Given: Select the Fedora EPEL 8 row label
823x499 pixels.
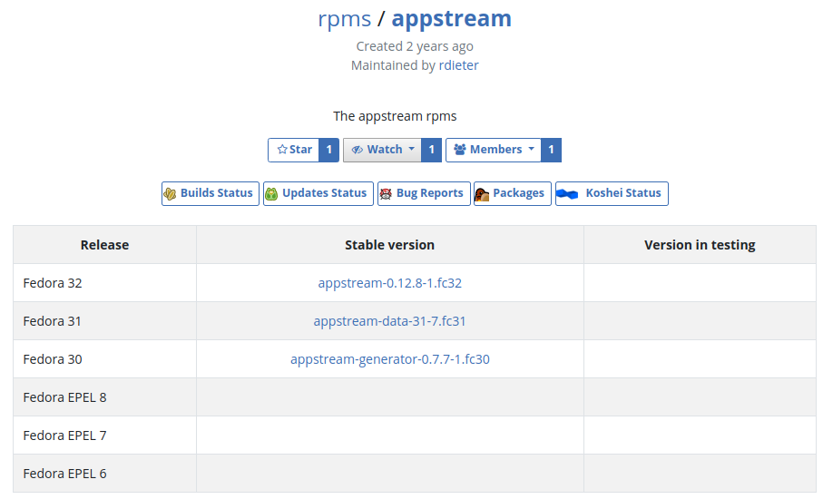Looking at the screenshot, I should 64,397.
